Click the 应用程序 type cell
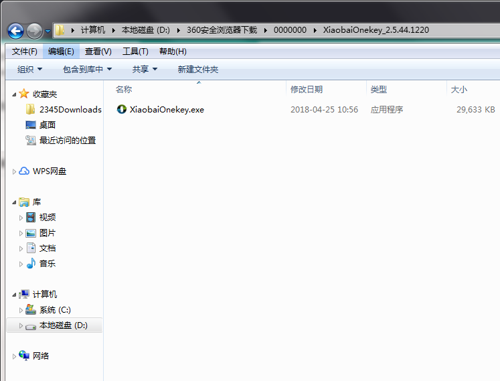This screenshot has width=500, height=381. point(387,109)
